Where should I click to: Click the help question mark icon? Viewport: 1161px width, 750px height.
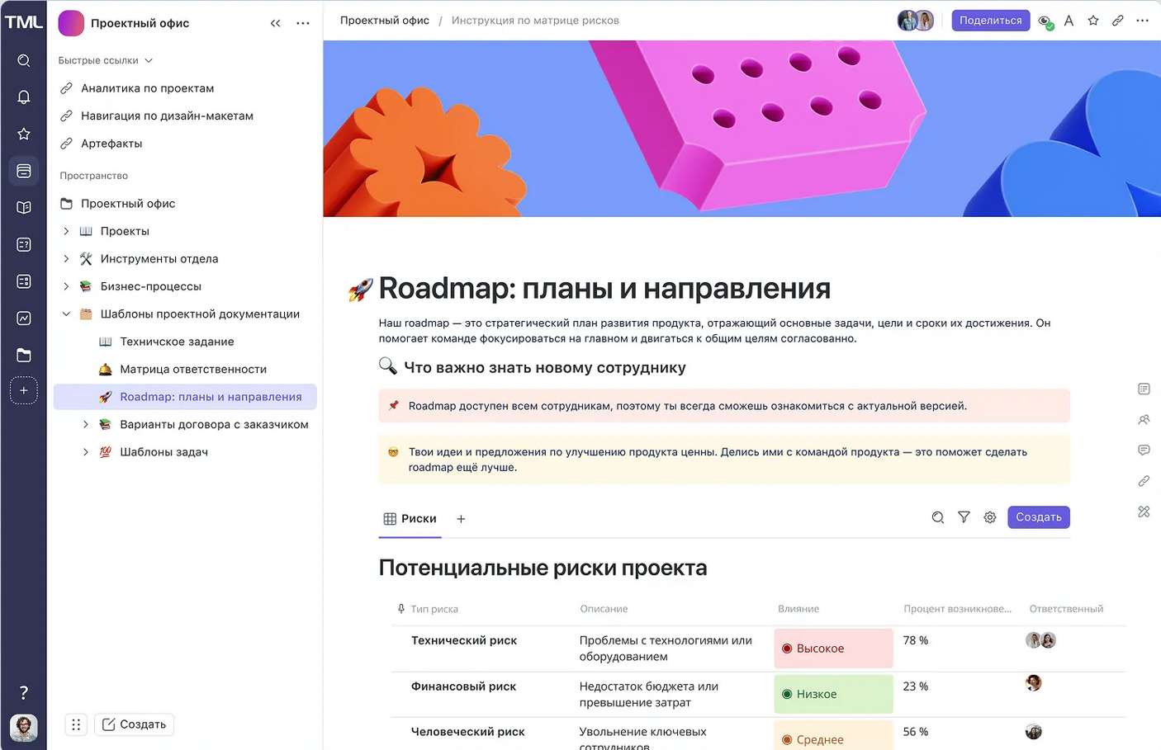24,692
